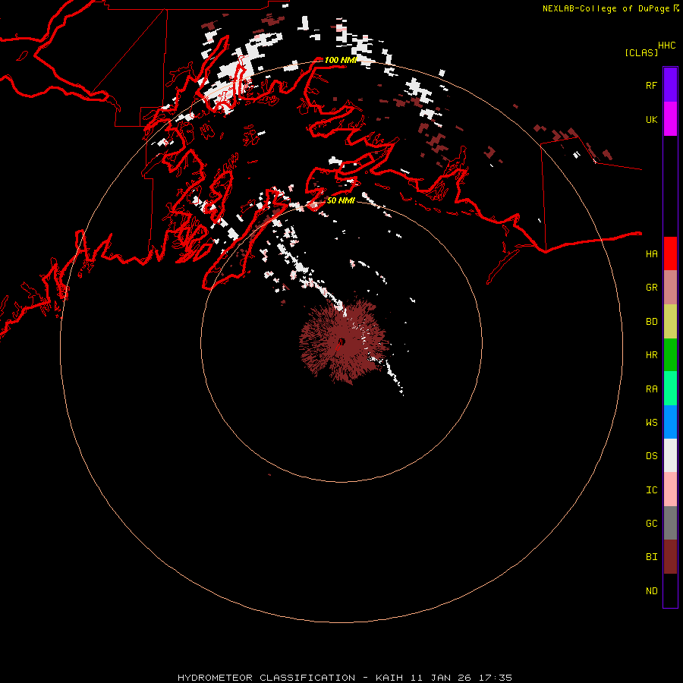Click the purple RF legend color block
The image size is (683, 683).
(x=670, y=85)
